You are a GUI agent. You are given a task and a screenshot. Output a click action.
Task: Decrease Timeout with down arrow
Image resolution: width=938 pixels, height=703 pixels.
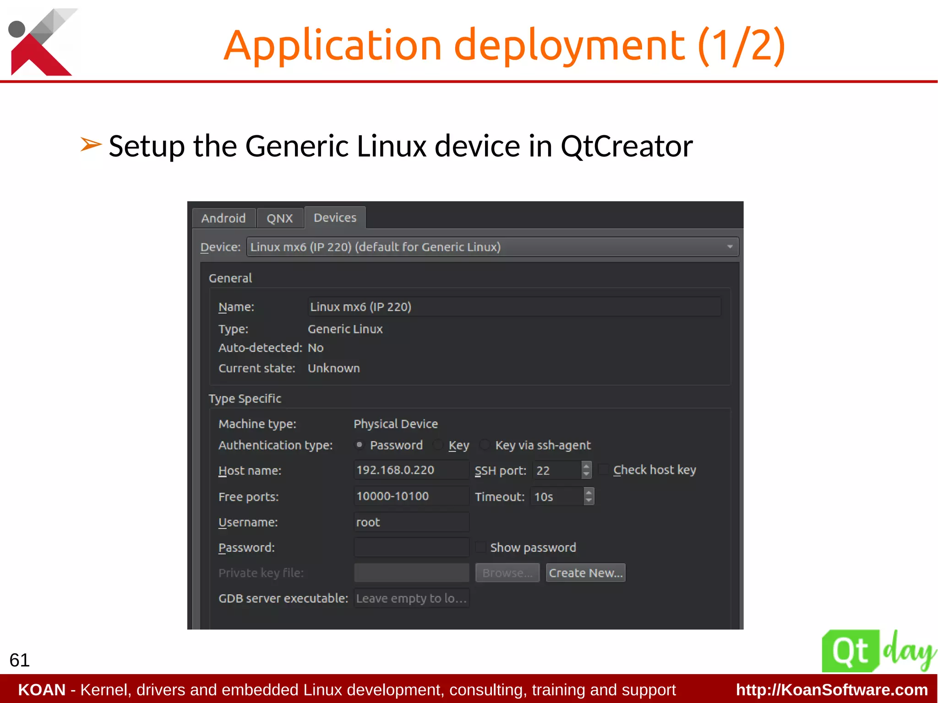click(589, 501)
